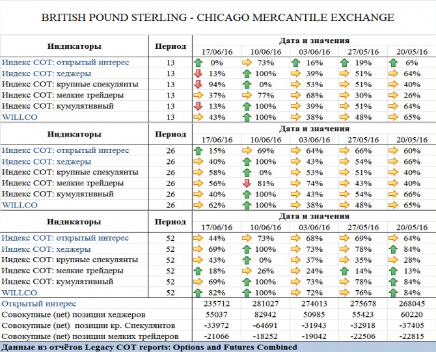The image size is (436, 352).
Task: Click green up arrow beside 15% period 26
Action: [198, 151]
